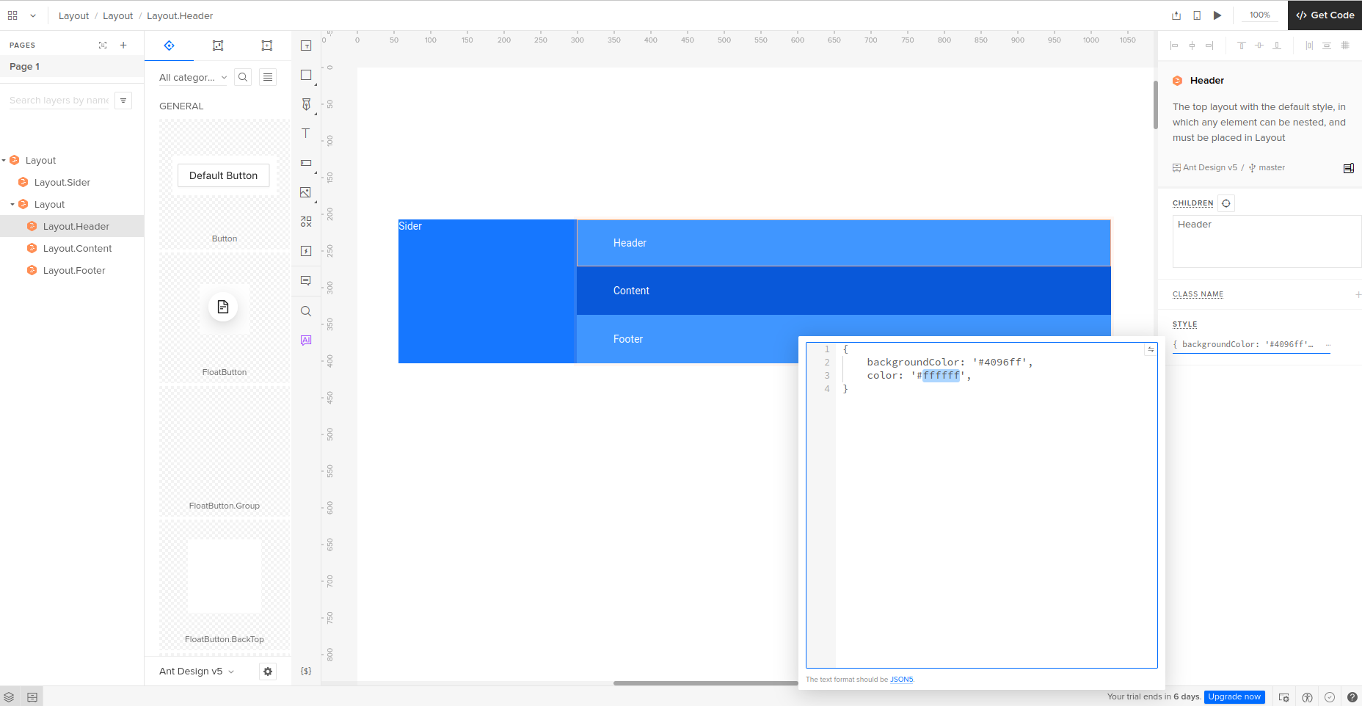Select the Image tool
This screenshot has width=1362, height=706.
pyautogui.click(x=306, y=192)
